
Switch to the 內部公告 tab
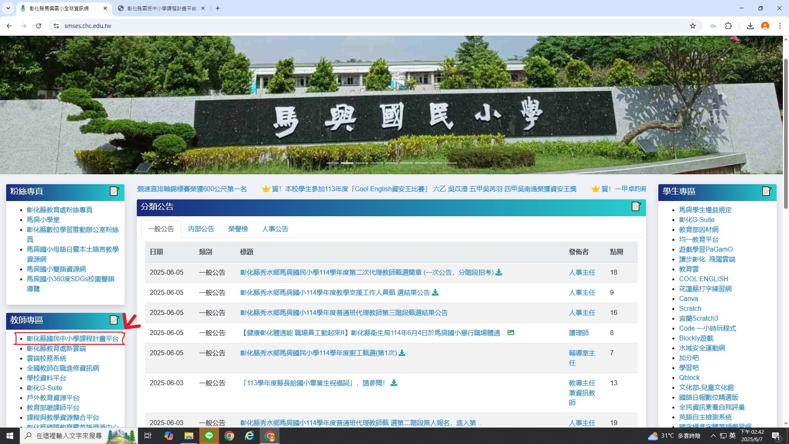[201, 229]
